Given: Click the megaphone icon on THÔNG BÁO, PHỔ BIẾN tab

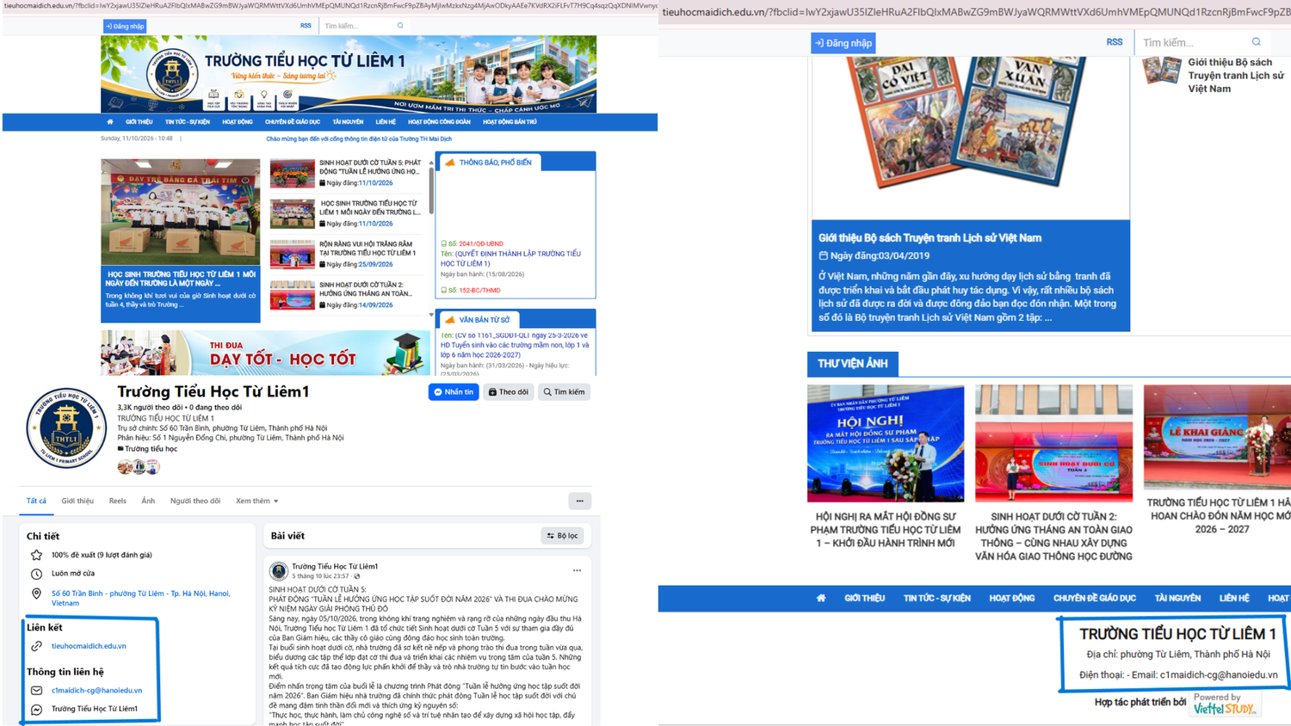Looking at the screenshot, I should (x=449, y=163).
